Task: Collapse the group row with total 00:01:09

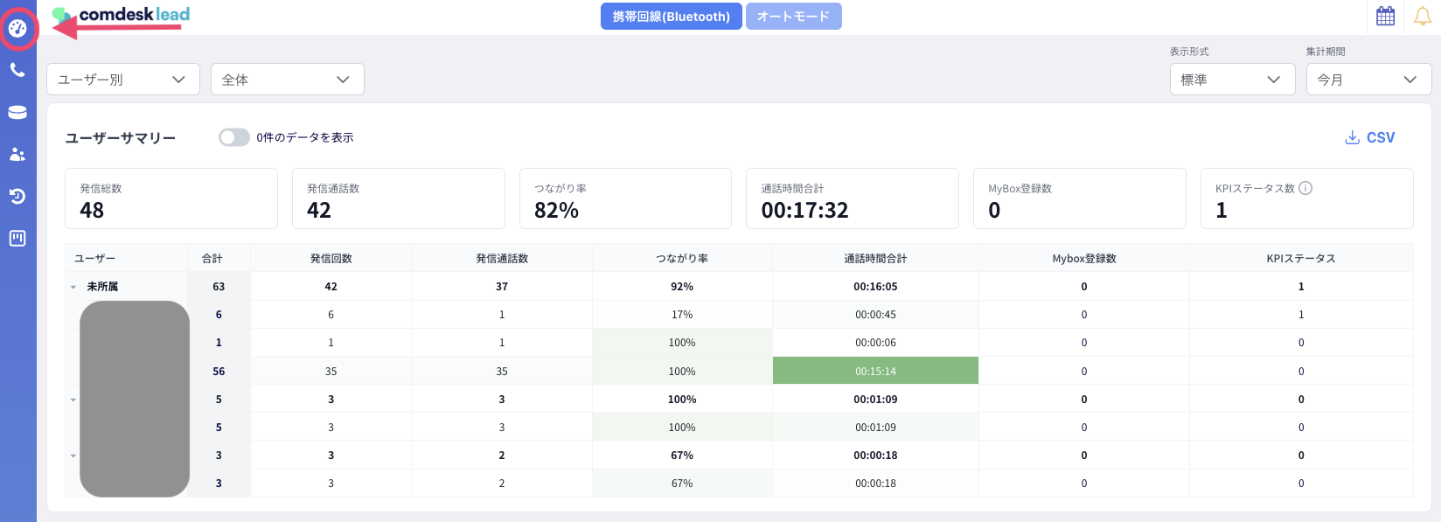Action: coord(73,400)
